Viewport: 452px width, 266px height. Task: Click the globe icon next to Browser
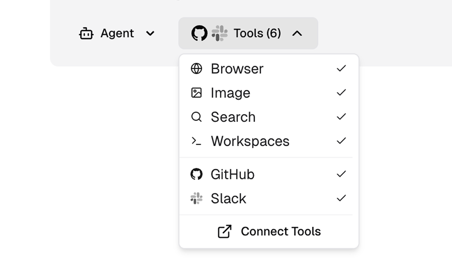pyautogui.click(x=196, y=68)
